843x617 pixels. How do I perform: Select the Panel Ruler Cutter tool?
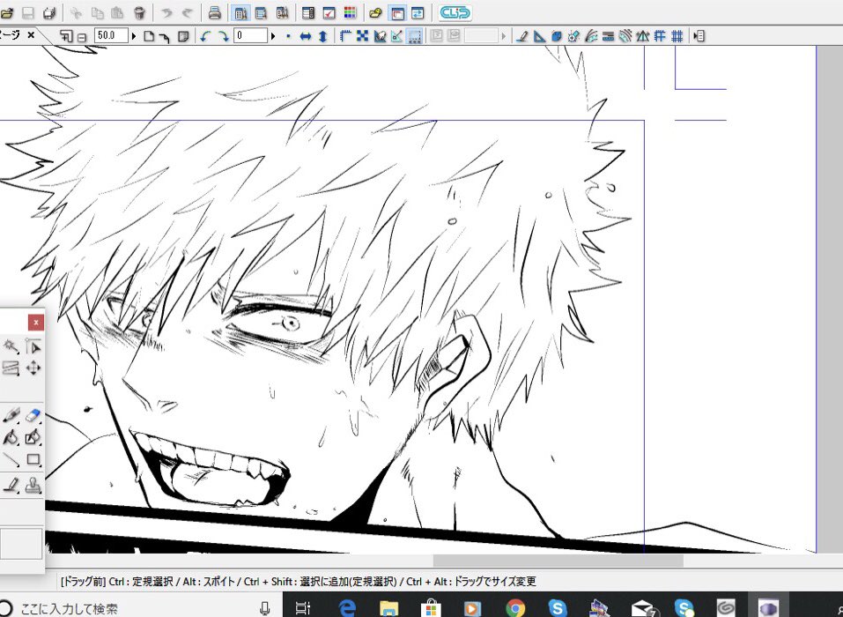(11, 485)
